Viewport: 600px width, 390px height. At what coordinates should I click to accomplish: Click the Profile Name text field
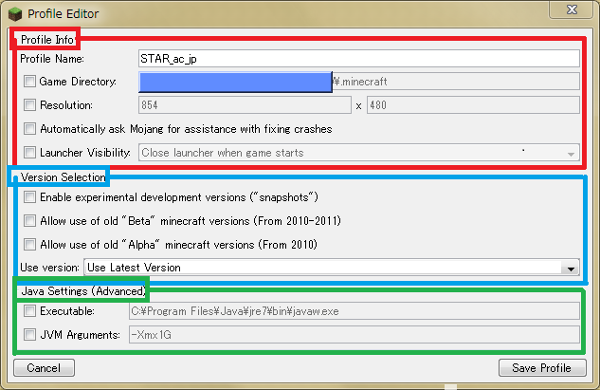coord(357,58)
